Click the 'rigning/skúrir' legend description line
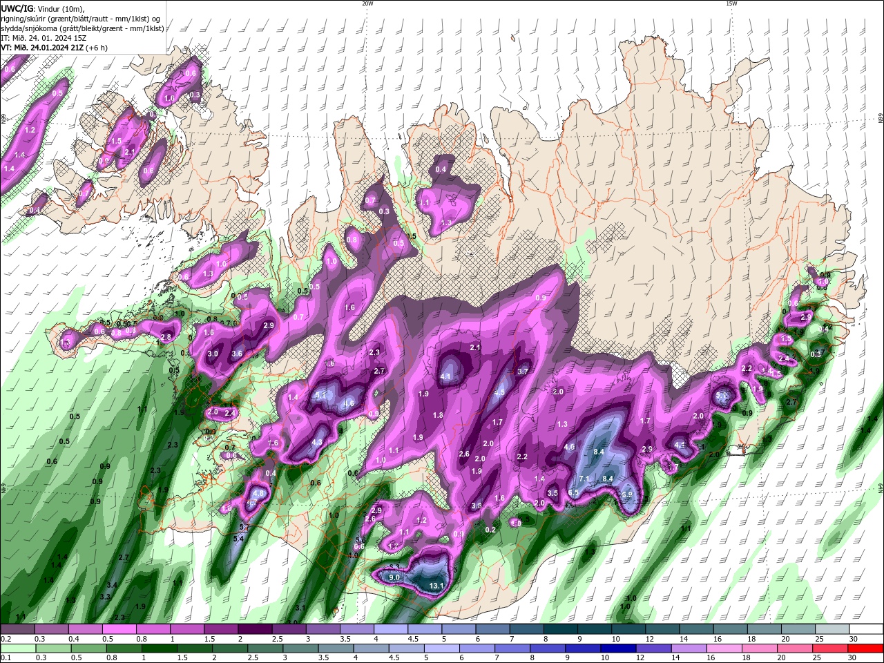The width and height of the screenshot is (884, 663). click(x=81, y=19)
